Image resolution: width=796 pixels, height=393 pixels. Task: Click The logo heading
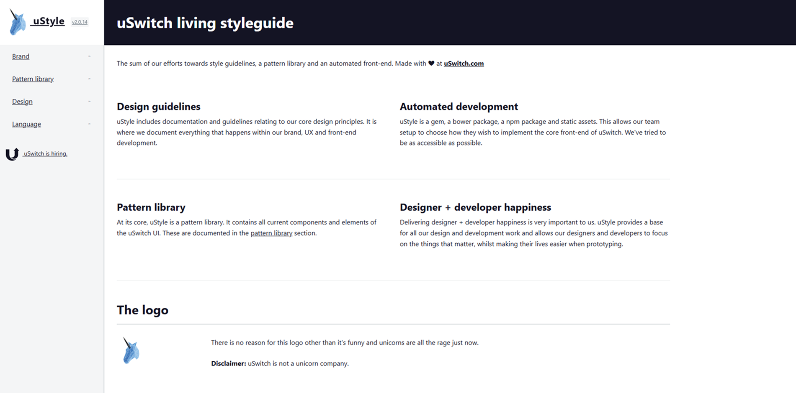coord(142,310)
